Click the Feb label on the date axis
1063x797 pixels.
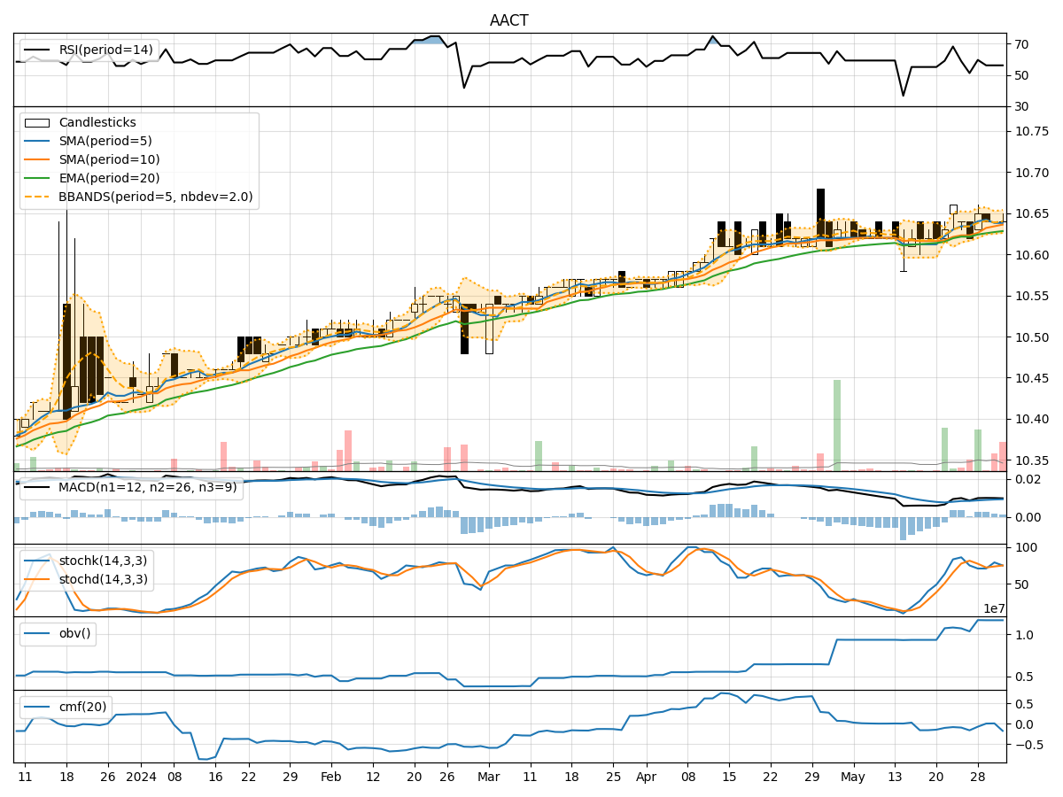[x=331, y=775]
